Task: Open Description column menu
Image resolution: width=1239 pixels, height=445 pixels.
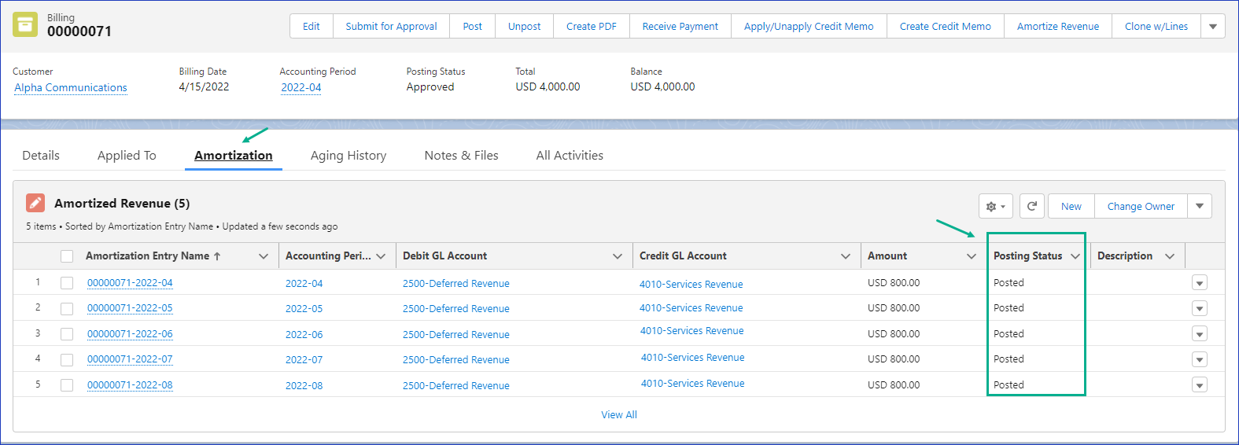Action: [x=1170, y=256]
